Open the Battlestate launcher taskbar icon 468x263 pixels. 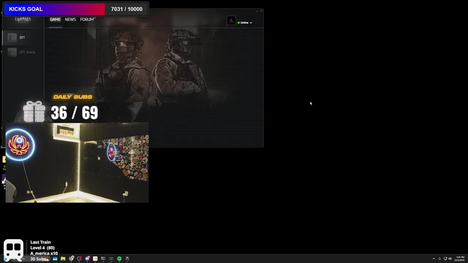[127, 259]
